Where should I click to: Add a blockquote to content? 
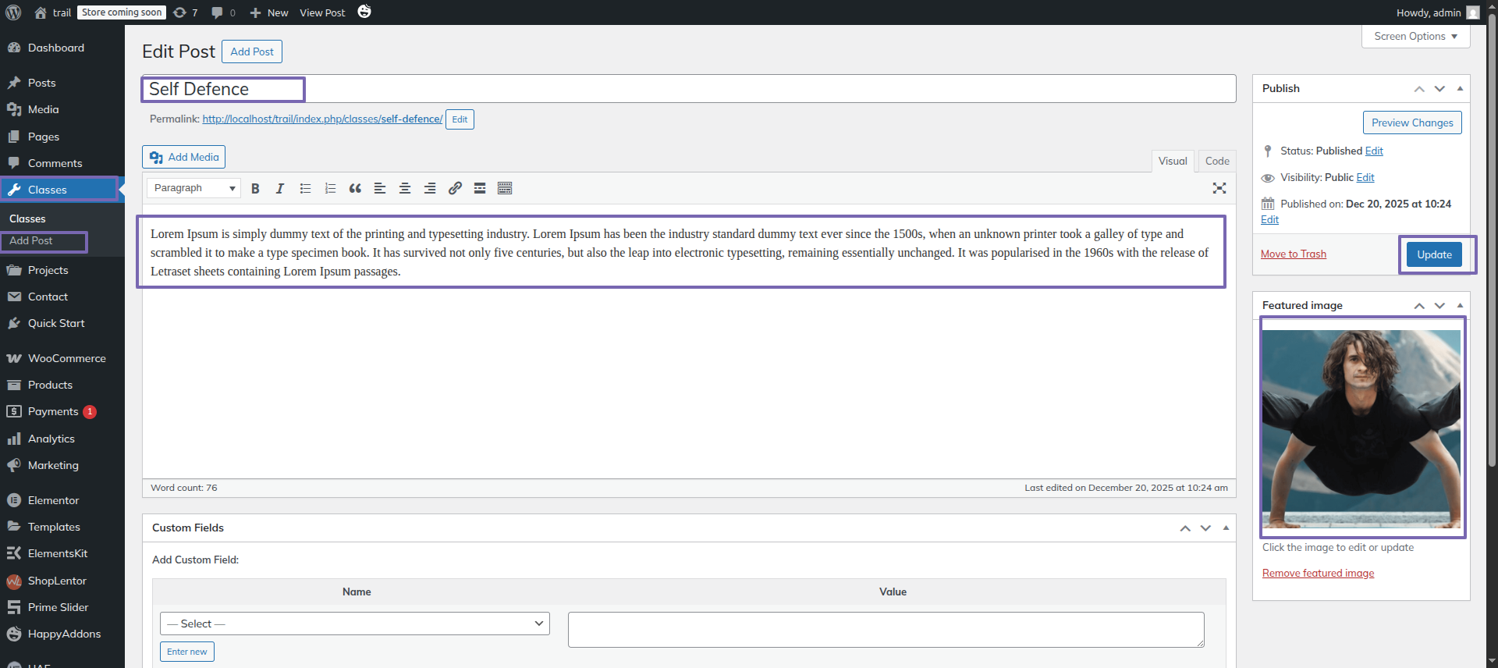pos(355,188)
